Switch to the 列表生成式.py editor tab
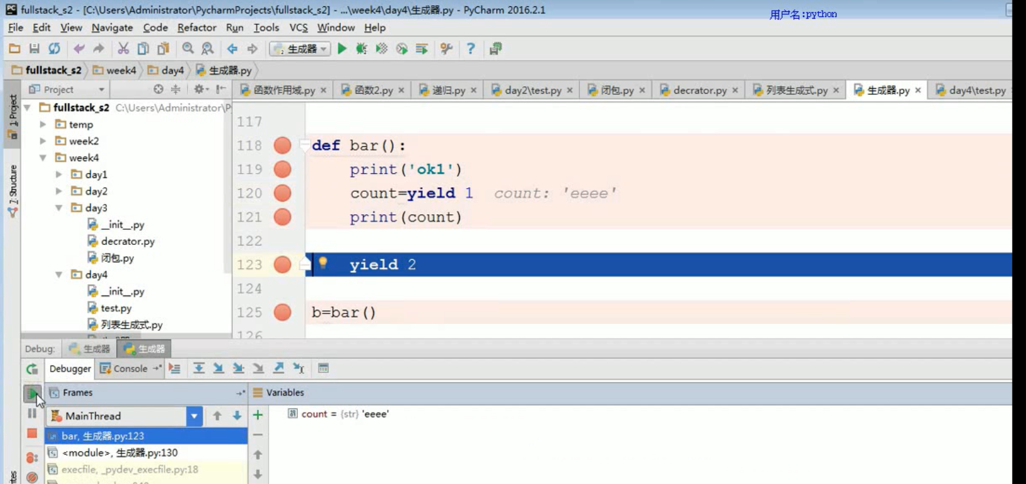The width and height of the screenshot is (1026, 484). (795, 90)
